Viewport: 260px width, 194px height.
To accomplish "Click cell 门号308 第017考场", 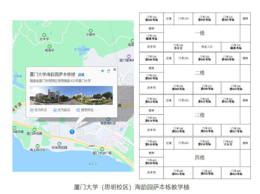I will coord(236,130).
